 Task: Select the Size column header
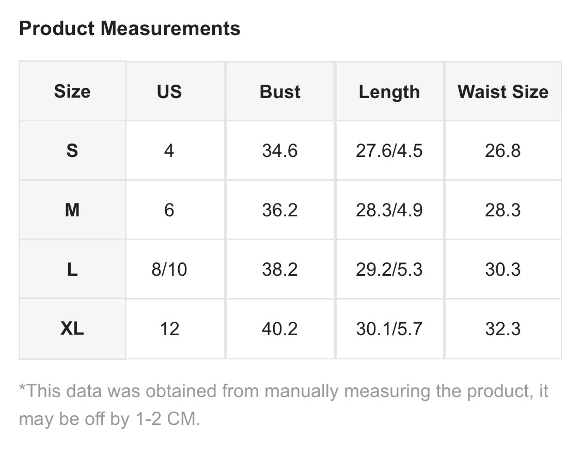point(72,91)
